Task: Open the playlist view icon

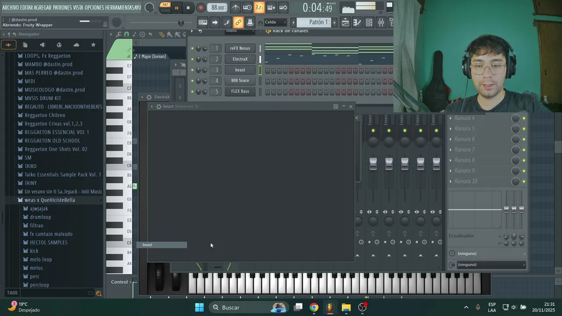Action: [346, 22]
